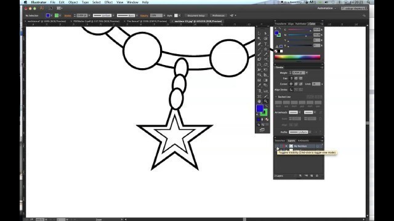
Task: Select the Paintbrush tool
Action: [259, 54]
